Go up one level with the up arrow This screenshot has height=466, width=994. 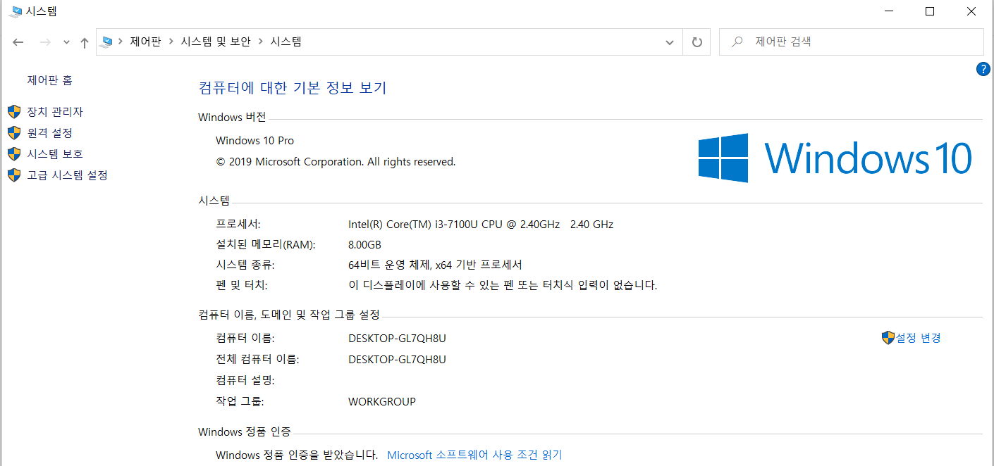pyautogui.click(x=85, y=42)
